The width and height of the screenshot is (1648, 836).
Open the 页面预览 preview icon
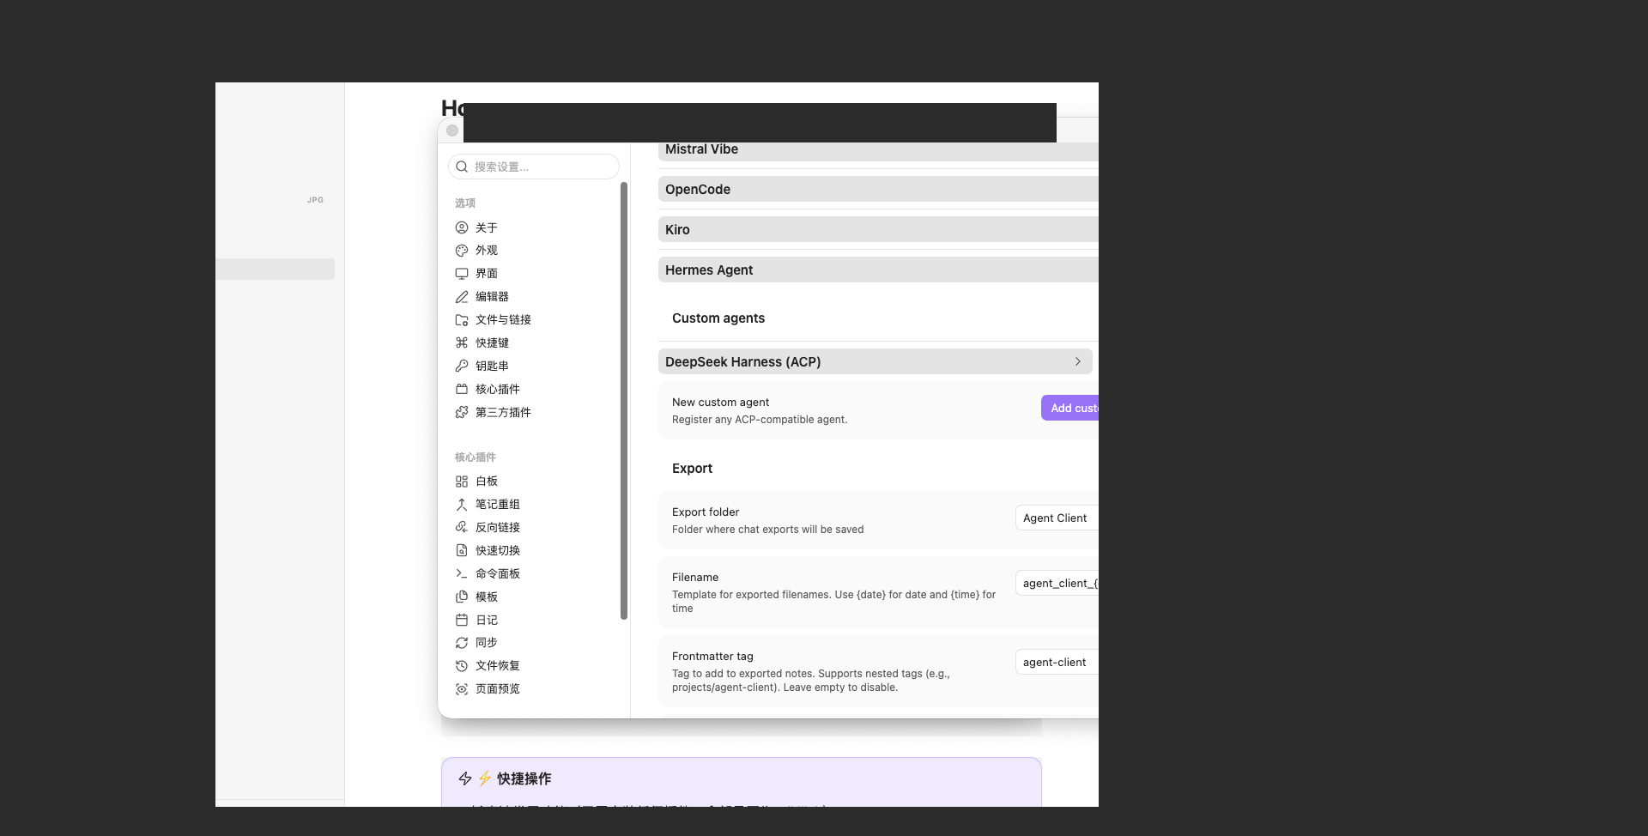(462, 689)
